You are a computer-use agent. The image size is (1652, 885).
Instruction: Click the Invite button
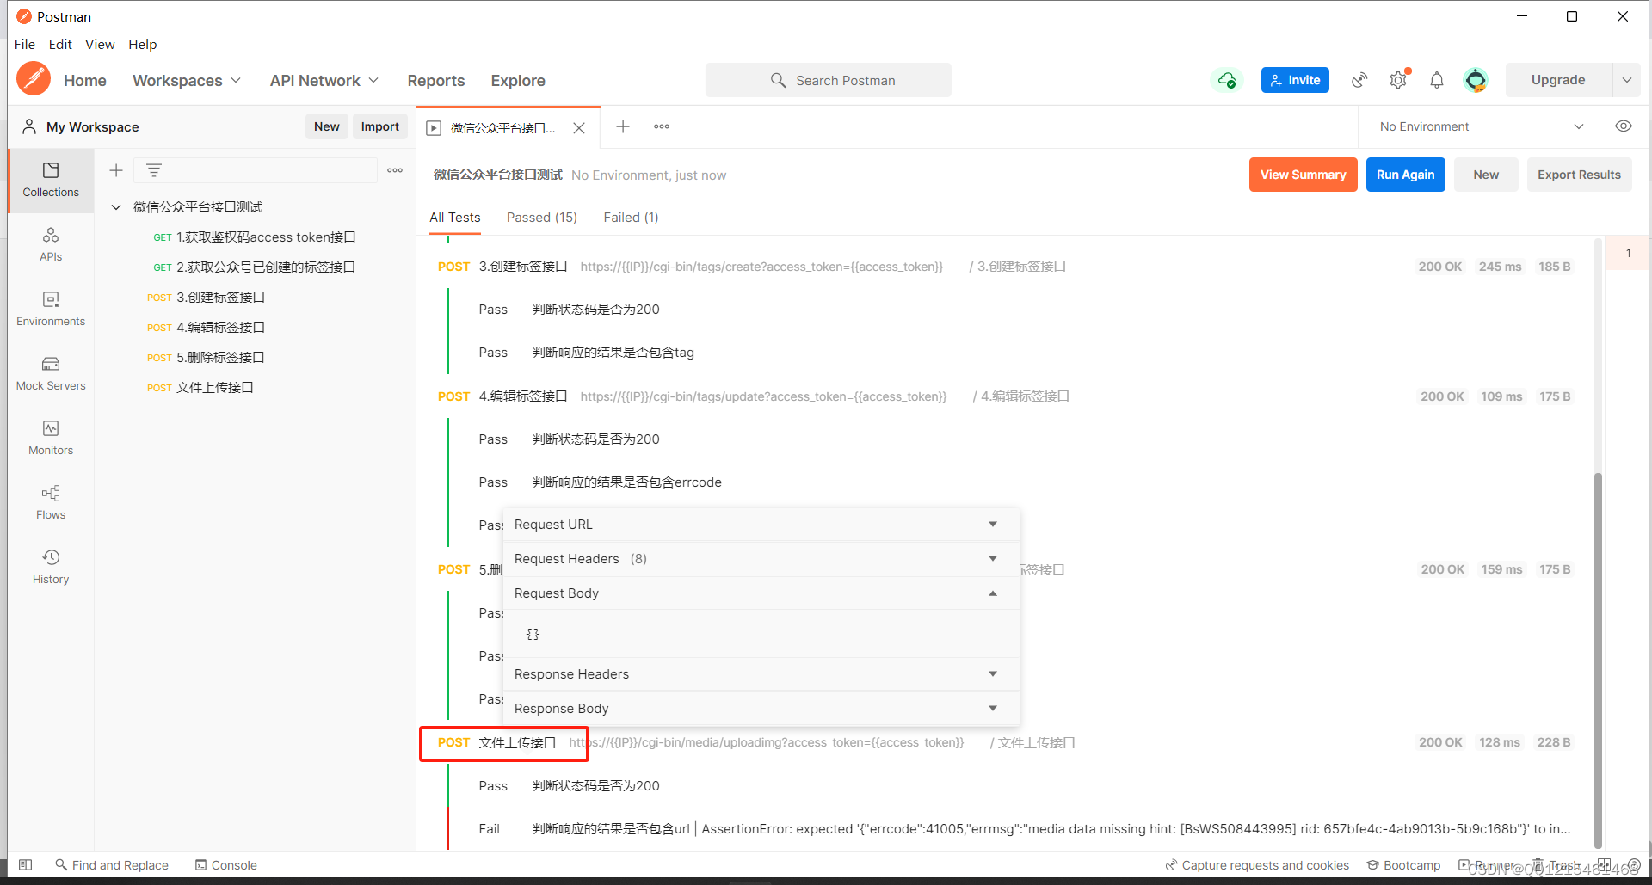[1295, 80]
